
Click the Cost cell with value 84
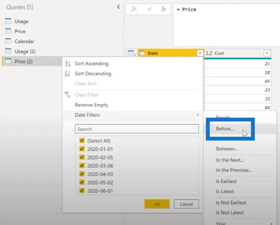238,107
